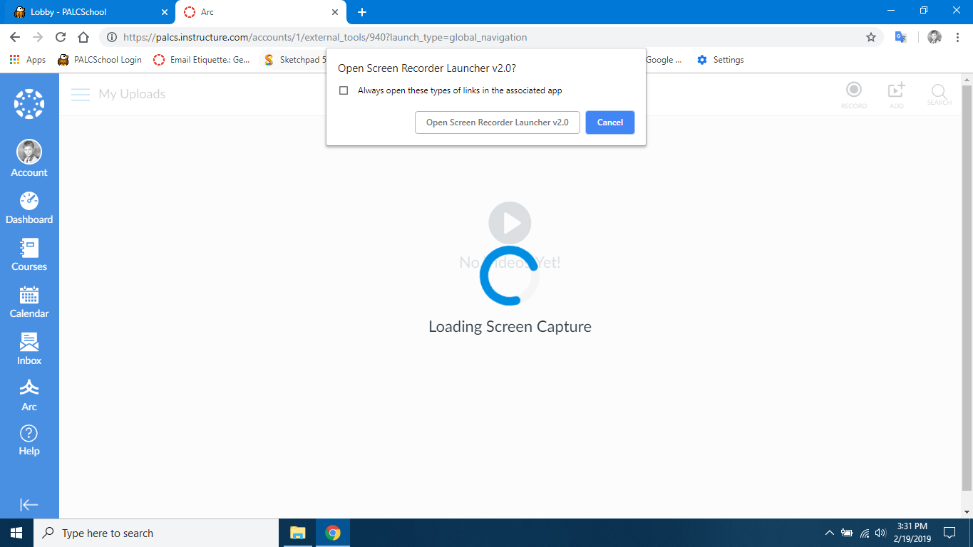
Task: Open Help from the sidebar
Action: click(x=29, y=440)
